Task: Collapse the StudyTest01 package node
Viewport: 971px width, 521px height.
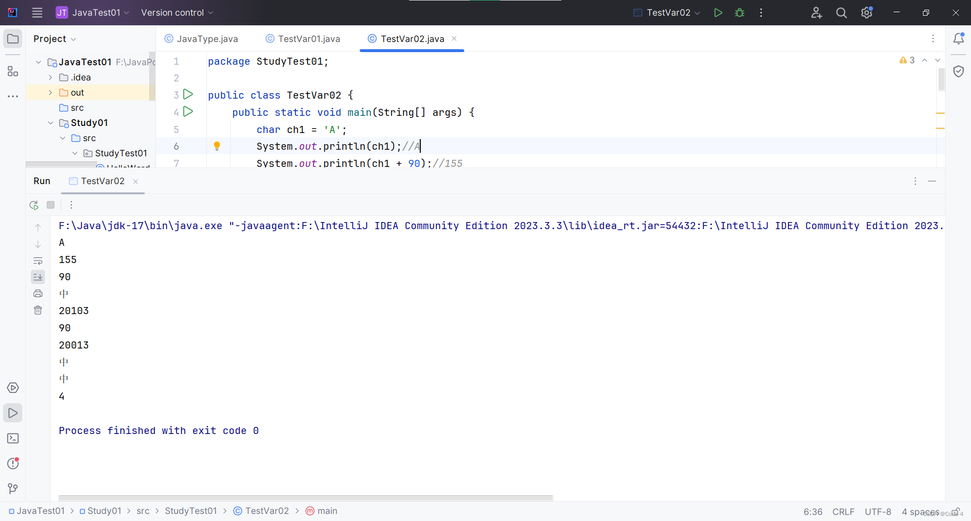Action: click(75, 153)
